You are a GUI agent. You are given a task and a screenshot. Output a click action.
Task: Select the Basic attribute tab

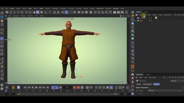(x=139, y=84)
